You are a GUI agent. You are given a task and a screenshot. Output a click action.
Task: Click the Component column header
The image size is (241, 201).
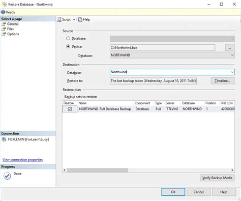coord(144,103)
